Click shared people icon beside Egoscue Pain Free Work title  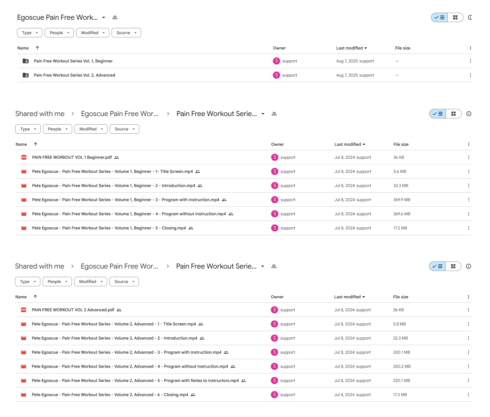point(115,17)
